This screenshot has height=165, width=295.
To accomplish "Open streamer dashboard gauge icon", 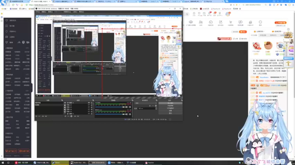I will pos(211,23).
